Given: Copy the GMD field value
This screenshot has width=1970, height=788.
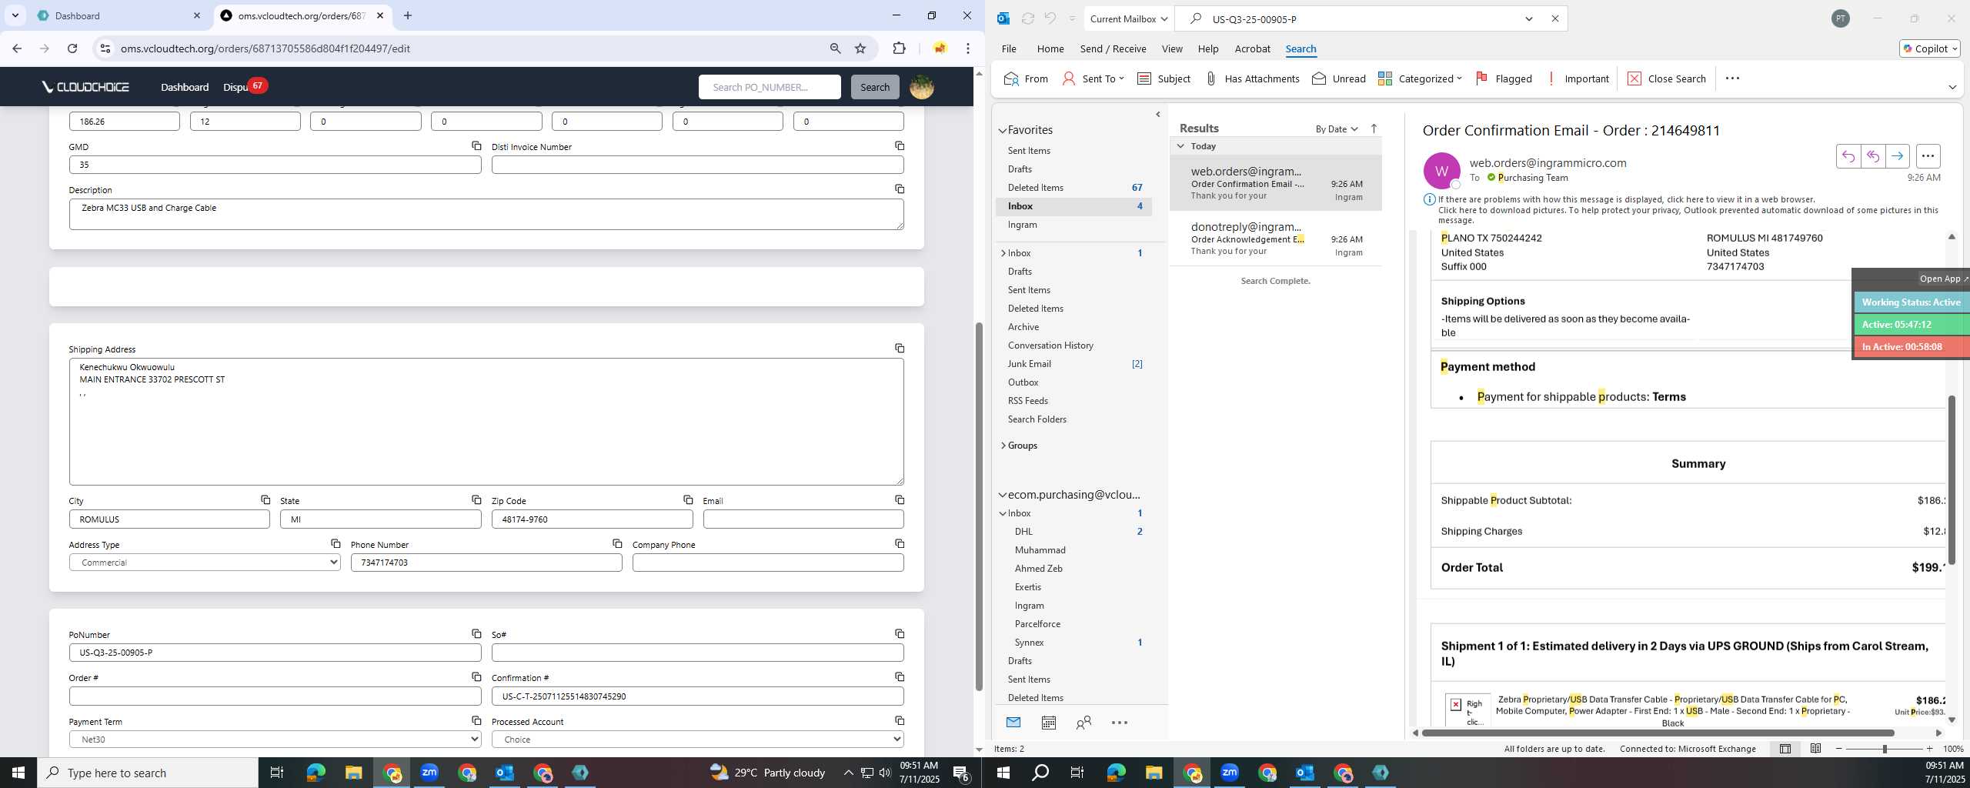Looking at the screenshot, I should click(x=476, y=145).
